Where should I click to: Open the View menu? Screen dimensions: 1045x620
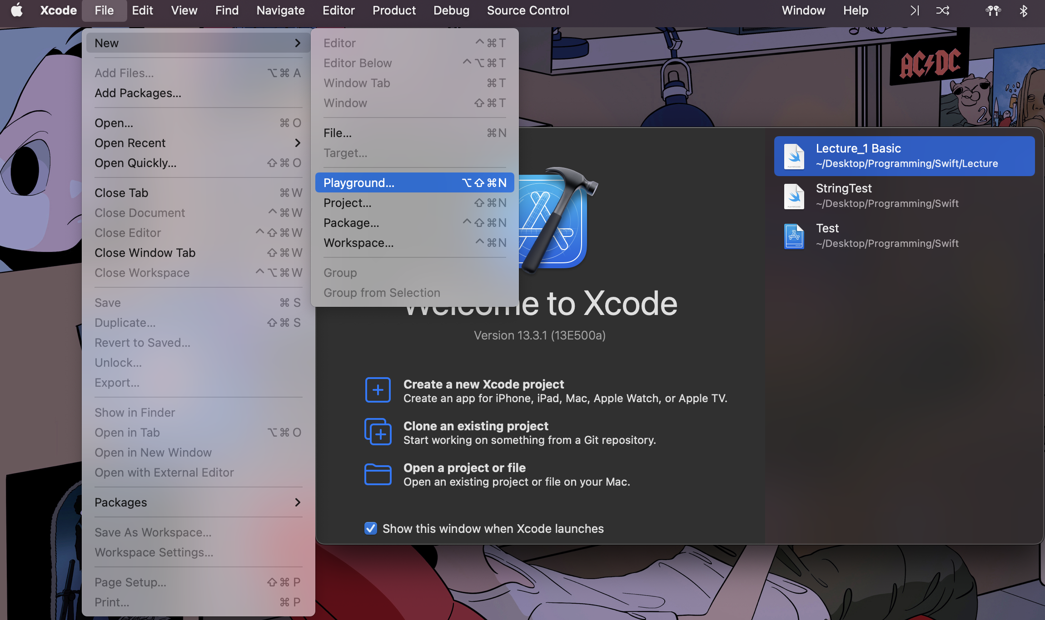(x=184, y=10)
